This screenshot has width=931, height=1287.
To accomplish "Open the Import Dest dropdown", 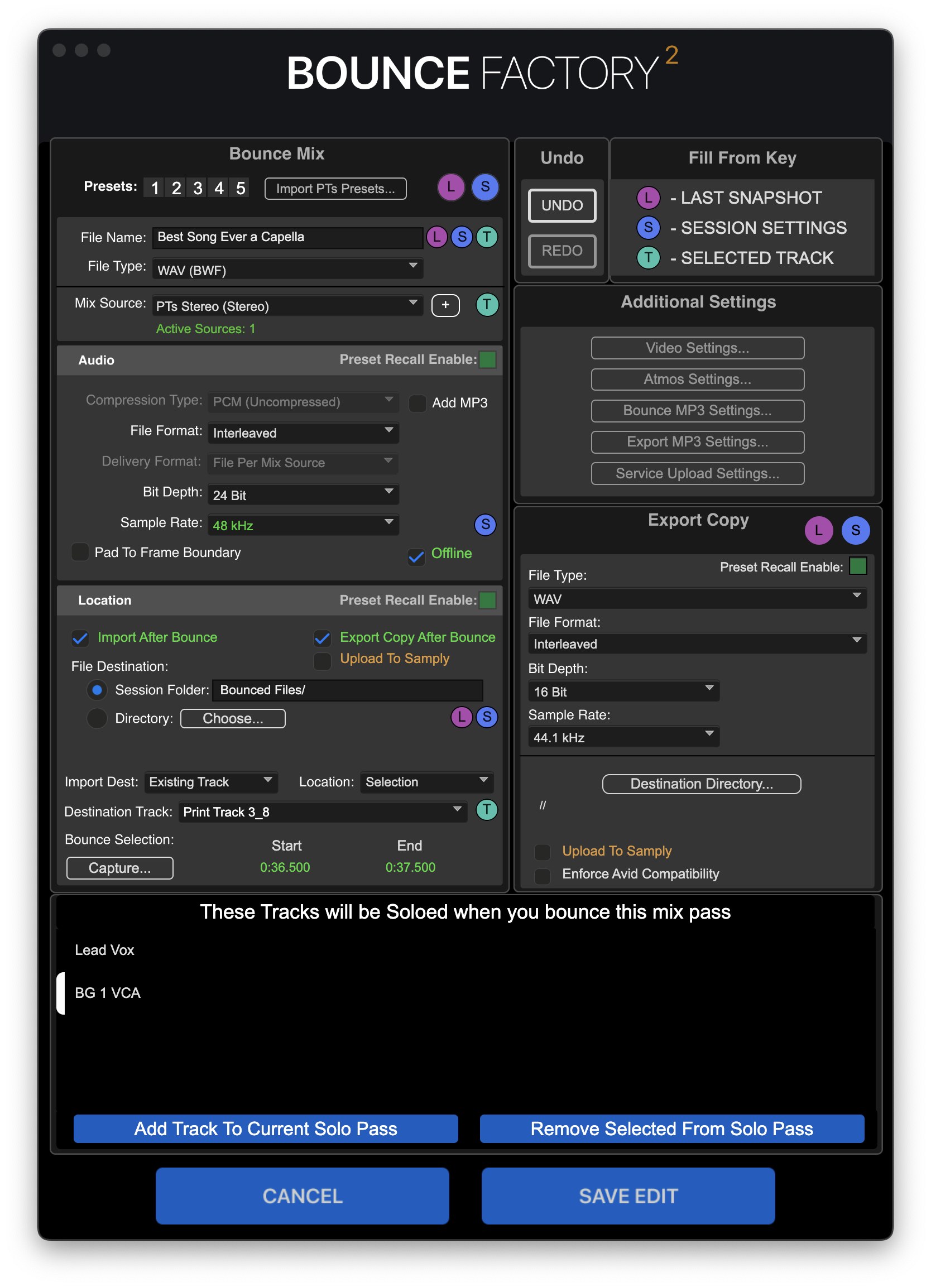I will 210,782.
